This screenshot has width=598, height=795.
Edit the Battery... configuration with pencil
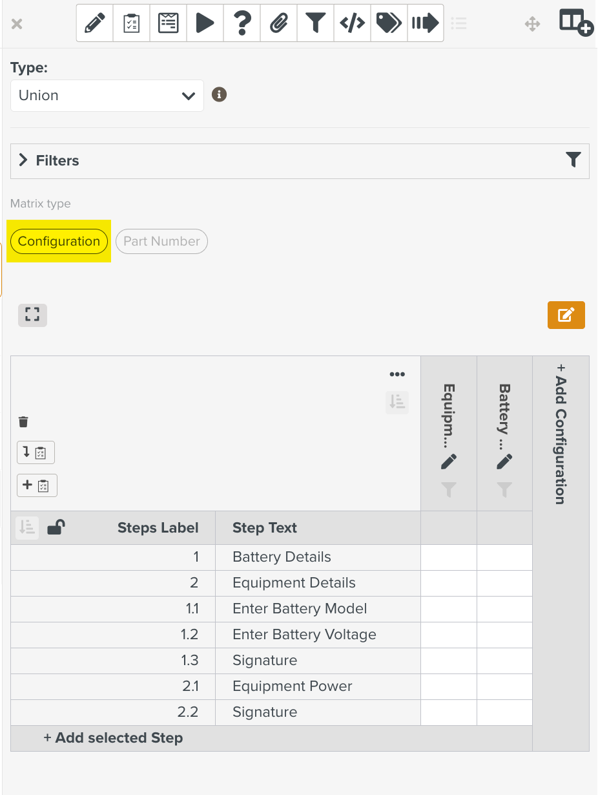pyautogui.click(x=504, y=461)
